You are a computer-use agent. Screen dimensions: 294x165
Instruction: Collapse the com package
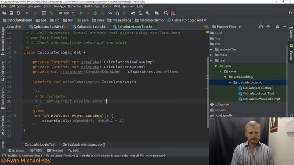pos(220,71)
